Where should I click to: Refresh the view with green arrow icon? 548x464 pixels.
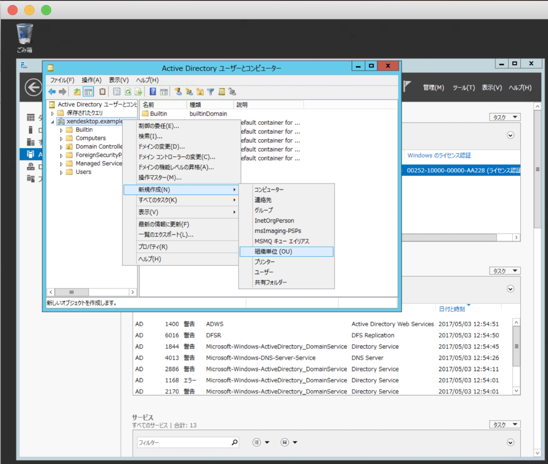(128, 92)
